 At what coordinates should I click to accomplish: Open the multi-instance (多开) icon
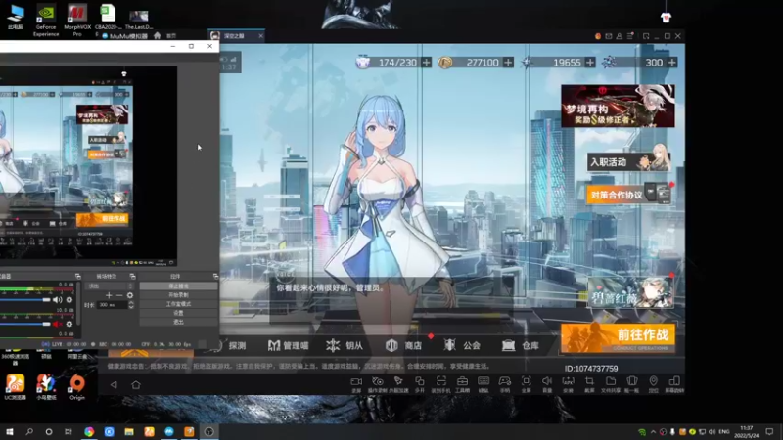420,381
